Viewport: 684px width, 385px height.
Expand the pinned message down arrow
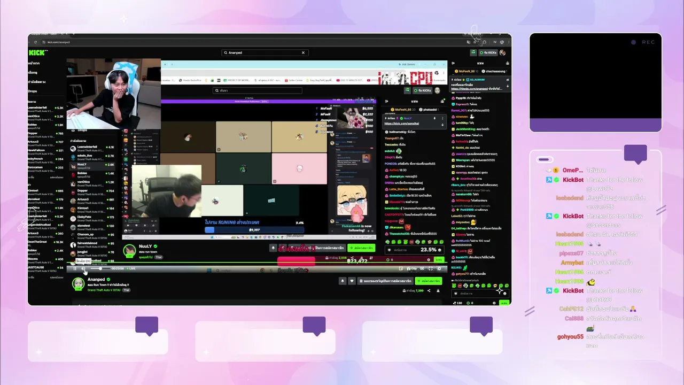(507, 87)
